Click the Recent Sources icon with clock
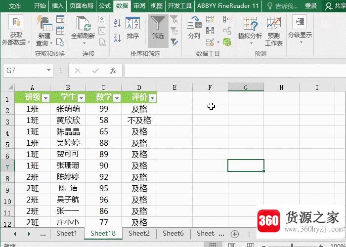Viewport: 346px width, 247px height. 60,42
